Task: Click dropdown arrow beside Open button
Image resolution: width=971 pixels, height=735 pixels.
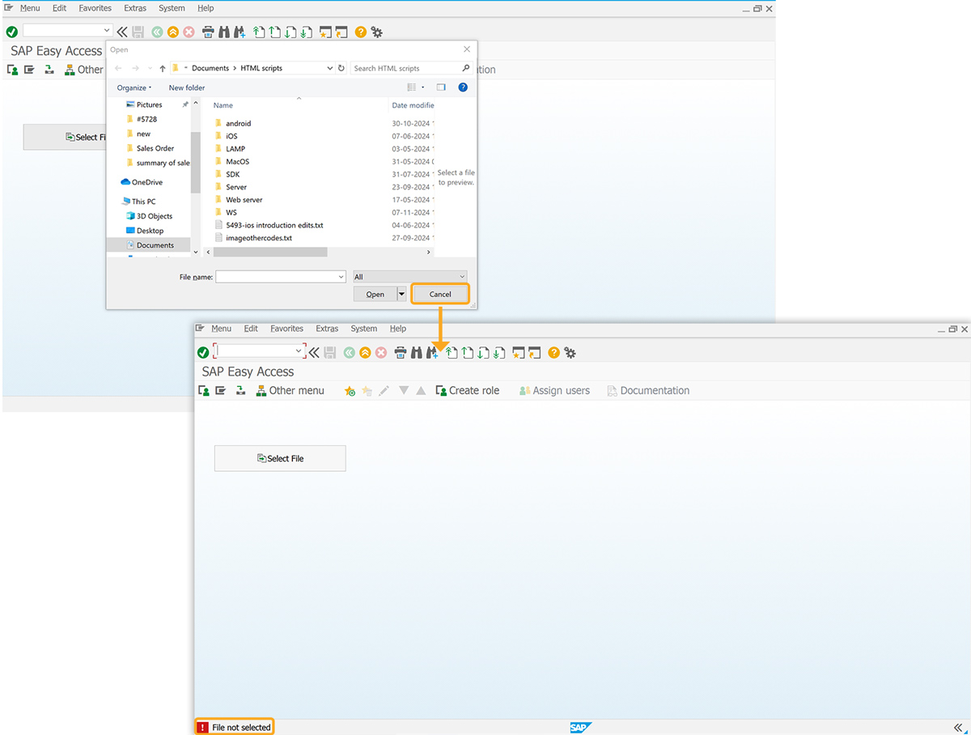Action: [x=401, y=294]
